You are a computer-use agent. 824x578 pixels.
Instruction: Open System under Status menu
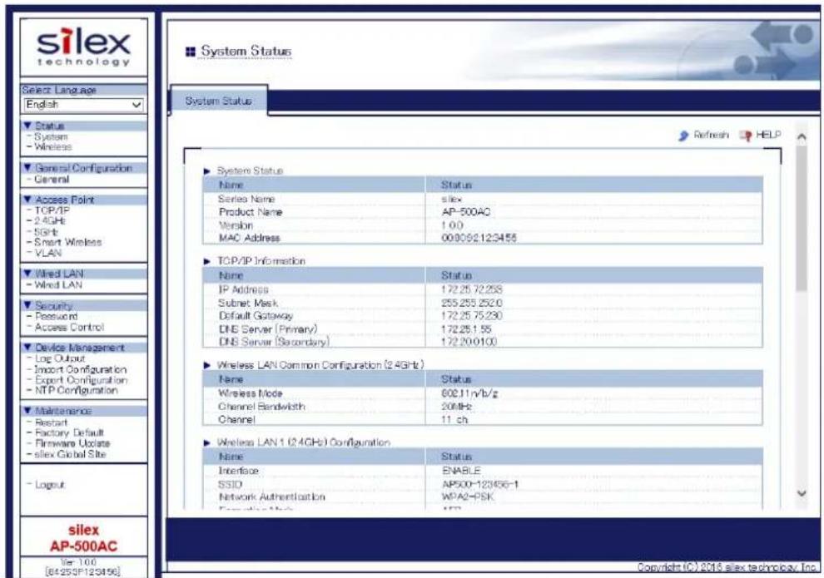51,136
